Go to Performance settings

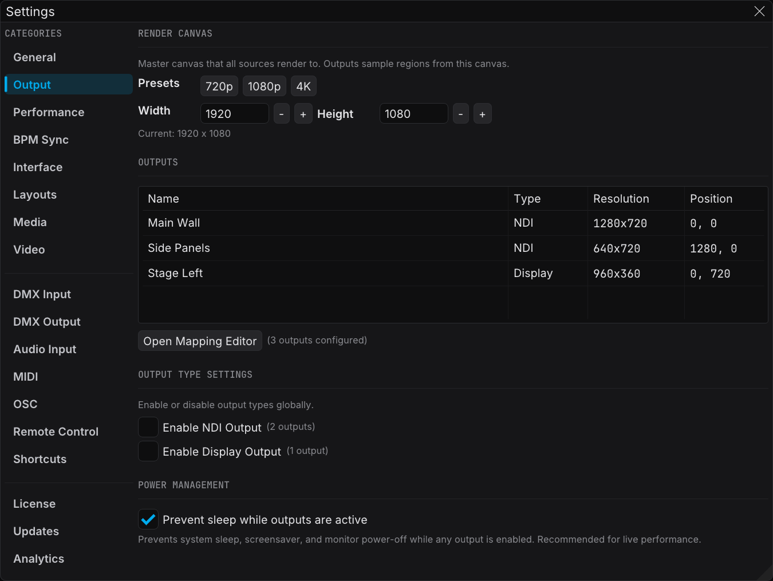pos(69,112)
